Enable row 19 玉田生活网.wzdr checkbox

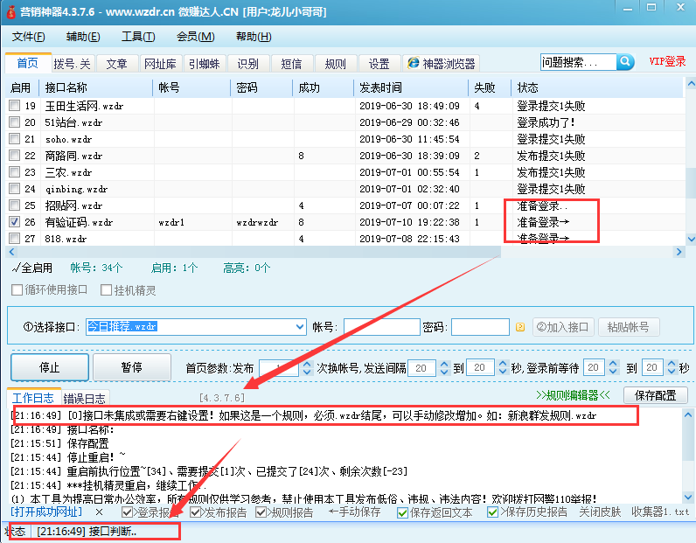(x=15, y=105)
